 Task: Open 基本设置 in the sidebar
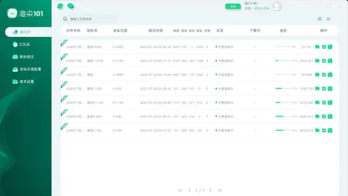(x=23, y=82)
